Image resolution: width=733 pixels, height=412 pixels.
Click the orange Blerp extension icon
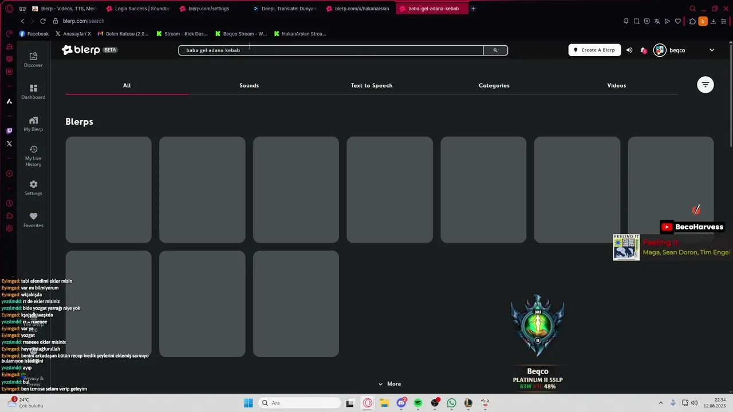[x=703, y=21]
